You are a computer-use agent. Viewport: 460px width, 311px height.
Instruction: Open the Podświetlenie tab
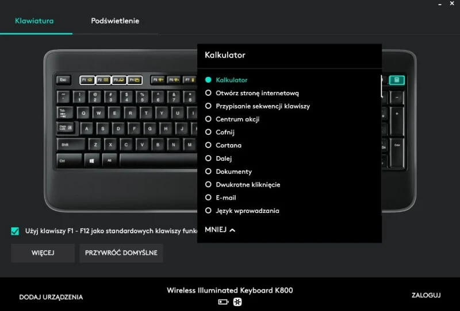point(115,21)
